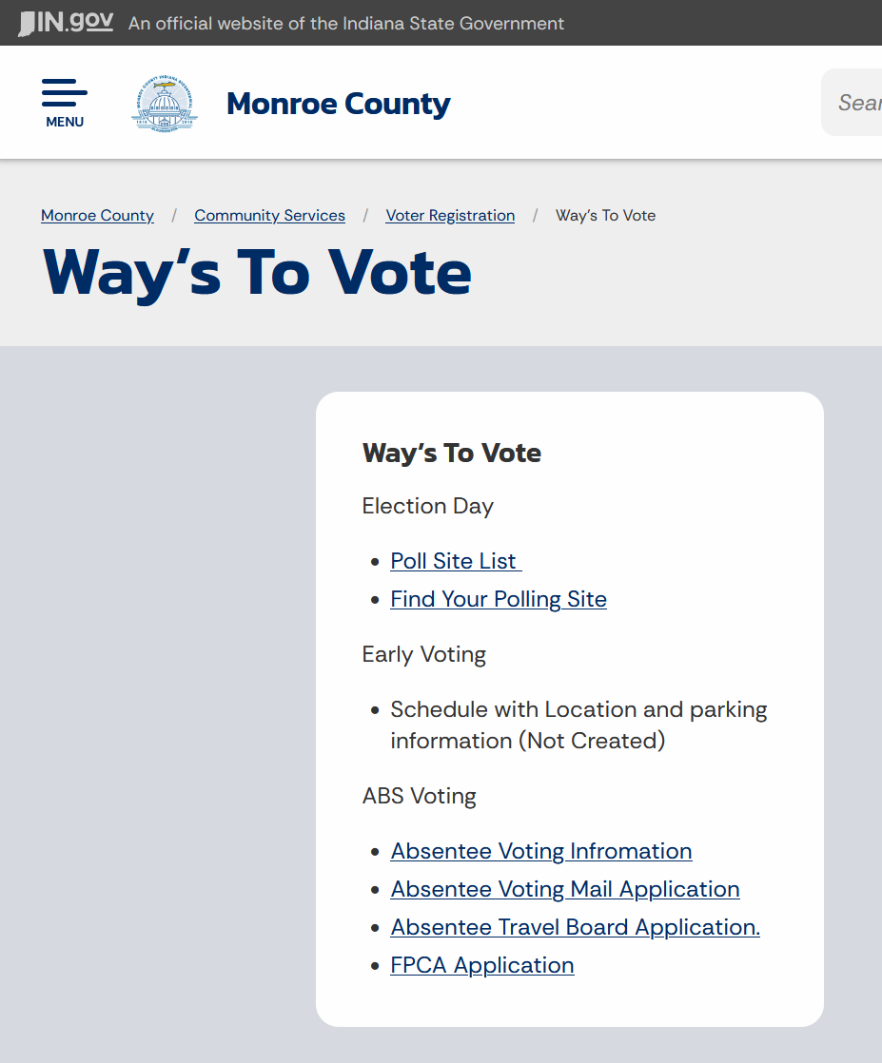Image resolution: width=882 pixels, height=1063 pixels.
Task: Open Absentee Voting Infromation link
Action: point(540,851)
